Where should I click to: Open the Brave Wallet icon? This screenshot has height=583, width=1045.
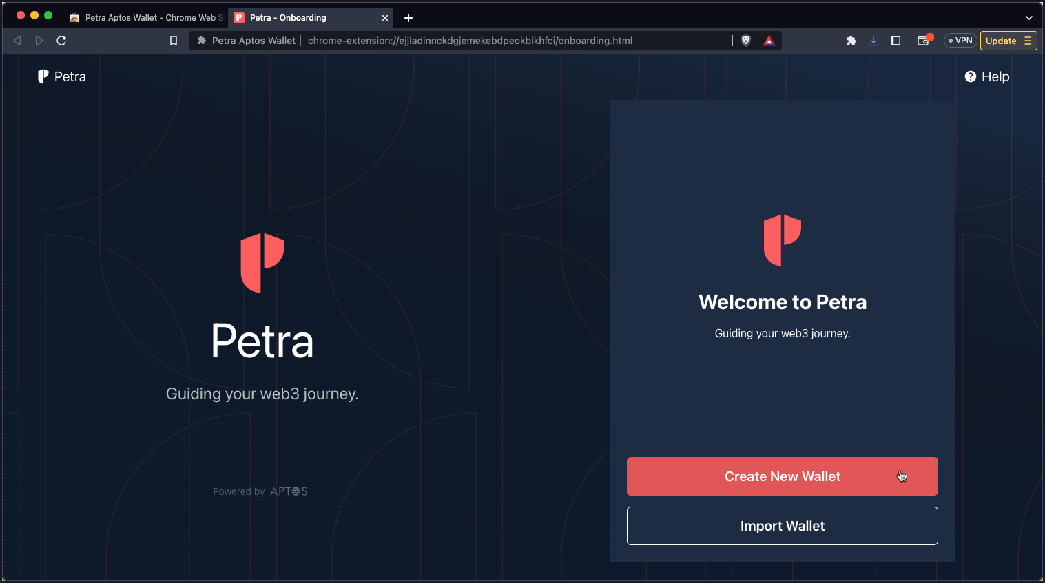(924, 41)
